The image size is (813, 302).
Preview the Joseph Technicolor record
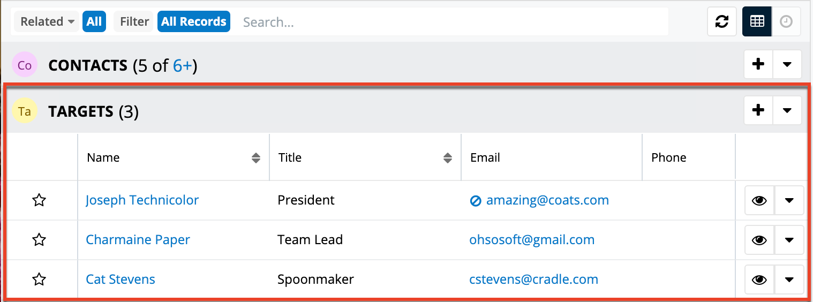point(759,201)
